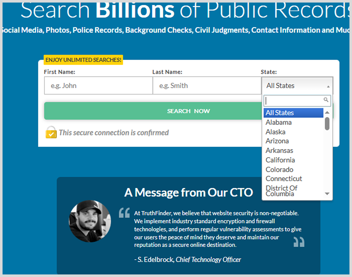Click the First Name input field

98,86
